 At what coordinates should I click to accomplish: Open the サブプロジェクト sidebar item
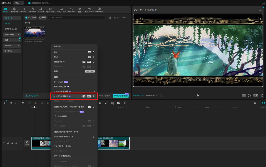(x=11, y=29)
